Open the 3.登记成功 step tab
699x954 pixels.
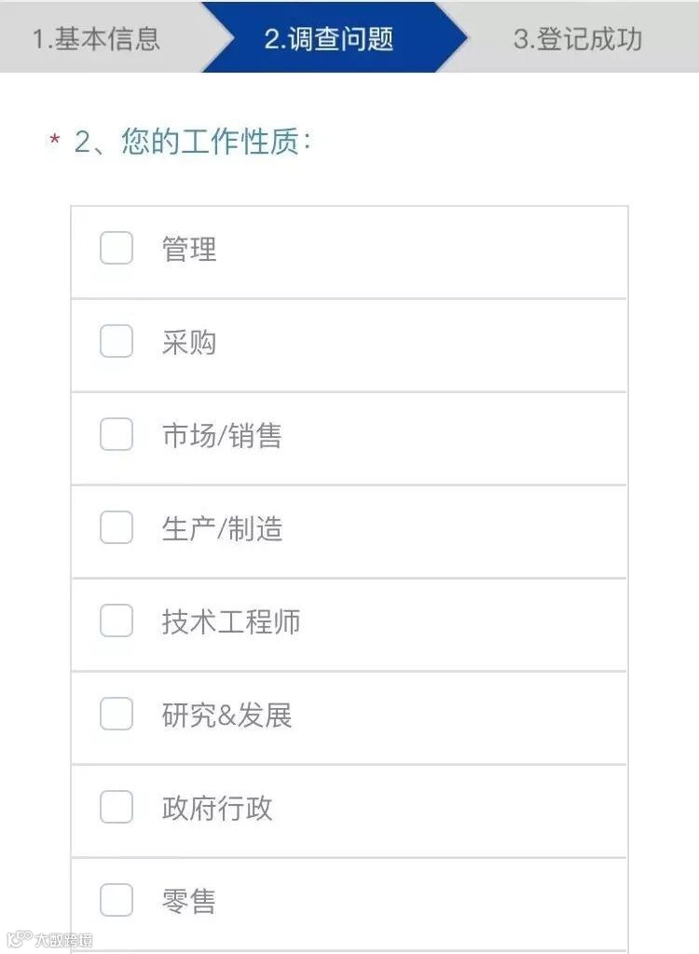(x=577, y=38)
